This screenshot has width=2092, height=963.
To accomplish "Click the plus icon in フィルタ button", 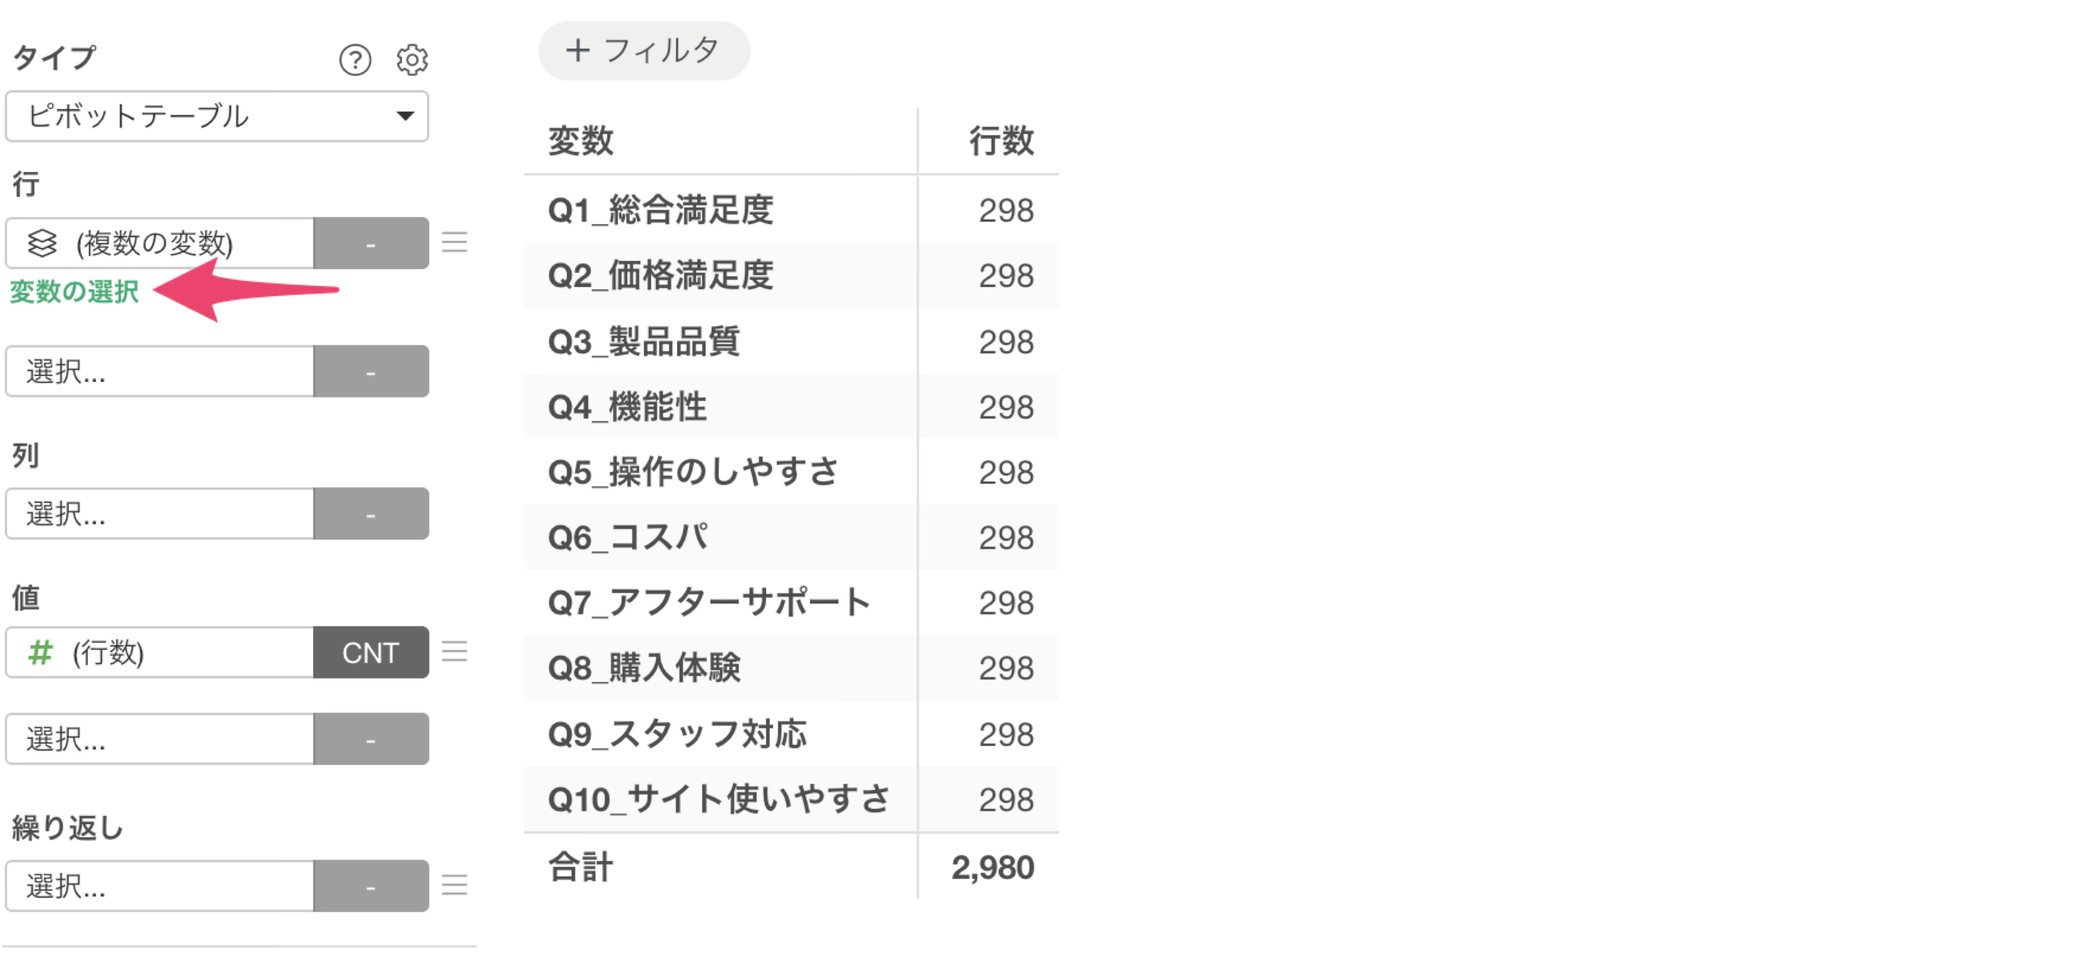I will tap(577, 50).
